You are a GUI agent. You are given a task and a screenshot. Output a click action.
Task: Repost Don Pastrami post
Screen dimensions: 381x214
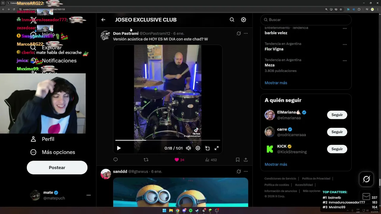point(146,160)
